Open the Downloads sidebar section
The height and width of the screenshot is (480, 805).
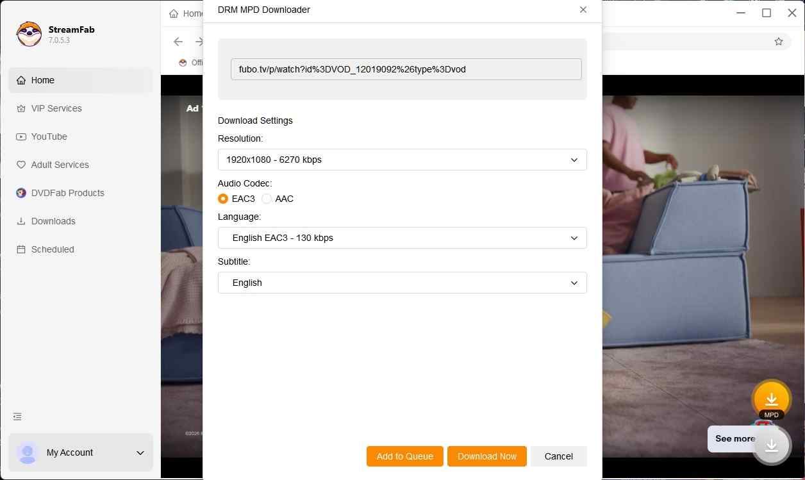pos(80,221)
